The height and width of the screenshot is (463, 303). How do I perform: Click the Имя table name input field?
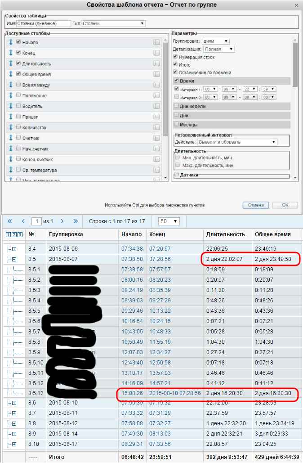coord(43,23)
